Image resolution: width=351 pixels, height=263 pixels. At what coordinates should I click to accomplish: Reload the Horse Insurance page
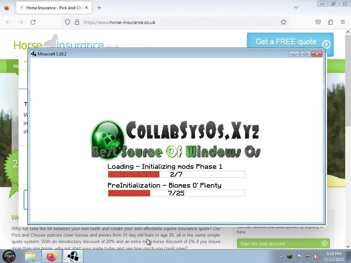click(33, 22)
